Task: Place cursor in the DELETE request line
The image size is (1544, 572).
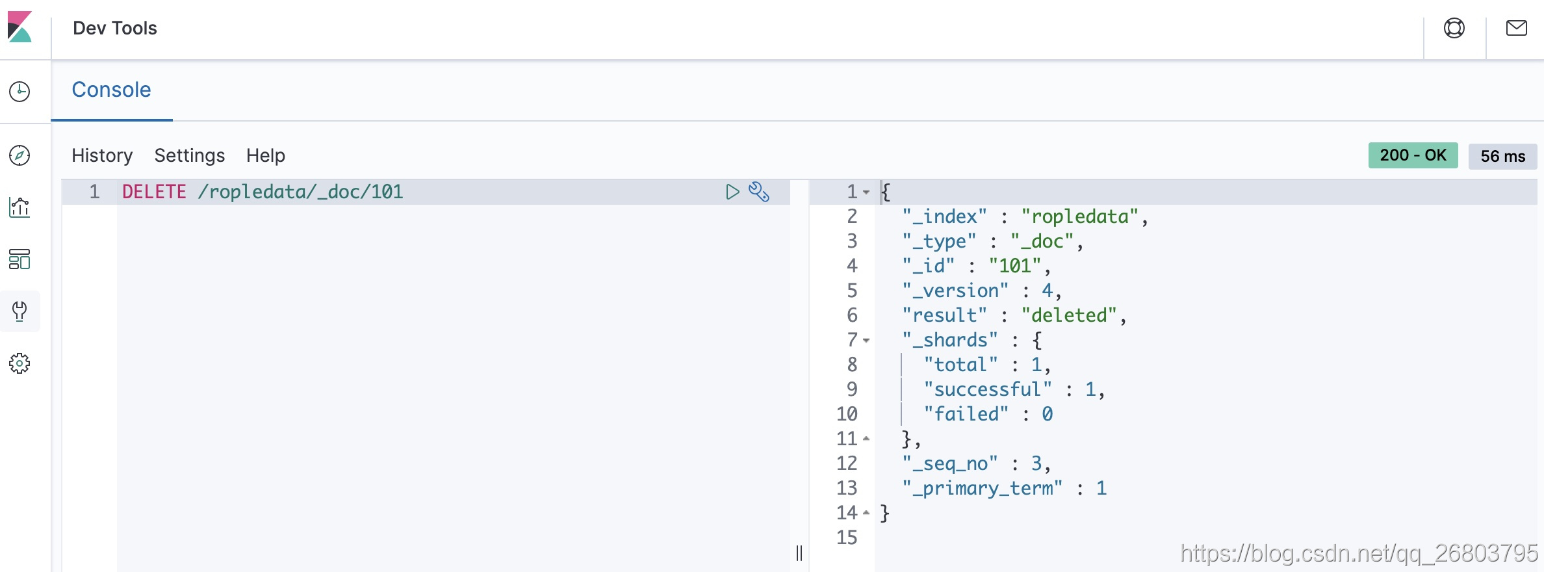Action: click(263, 192)
